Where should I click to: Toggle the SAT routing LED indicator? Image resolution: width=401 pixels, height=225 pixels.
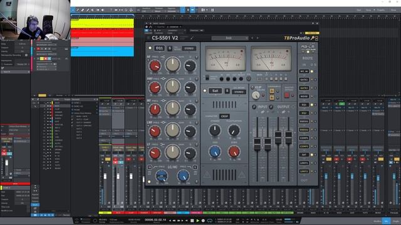[312, 154]
